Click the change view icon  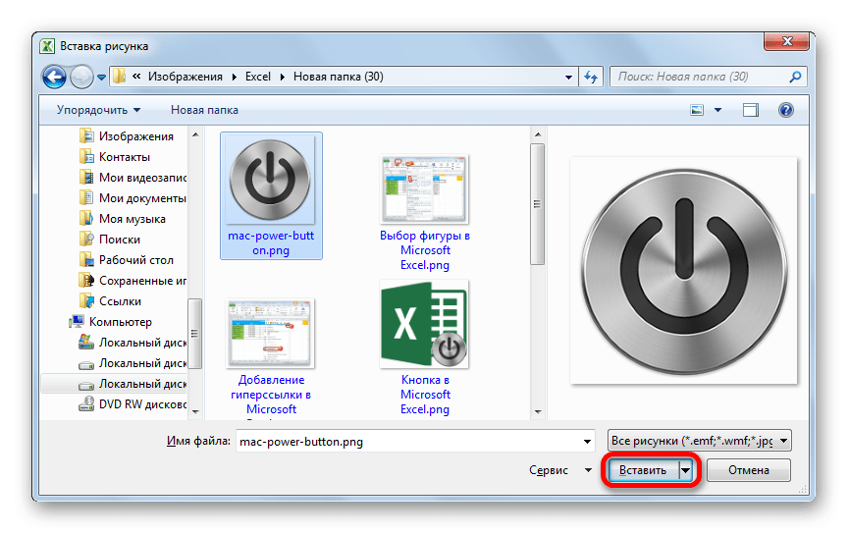click(698, 110)
